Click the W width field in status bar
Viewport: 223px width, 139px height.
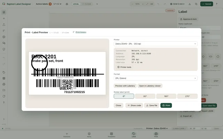coord(196,129)
